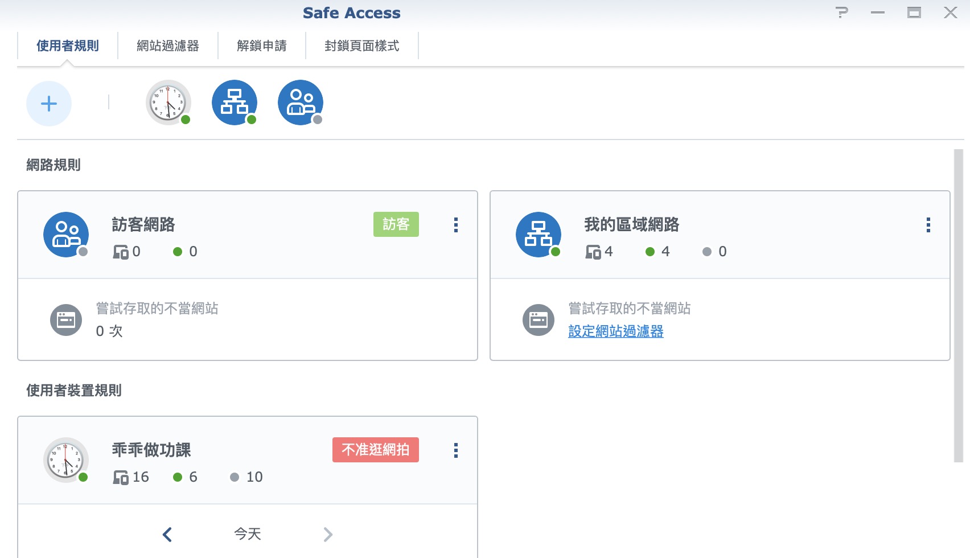Viewport: 970px width, 558px height.
Task: Select the guest network icon in top row
Action: pos(300,102)
